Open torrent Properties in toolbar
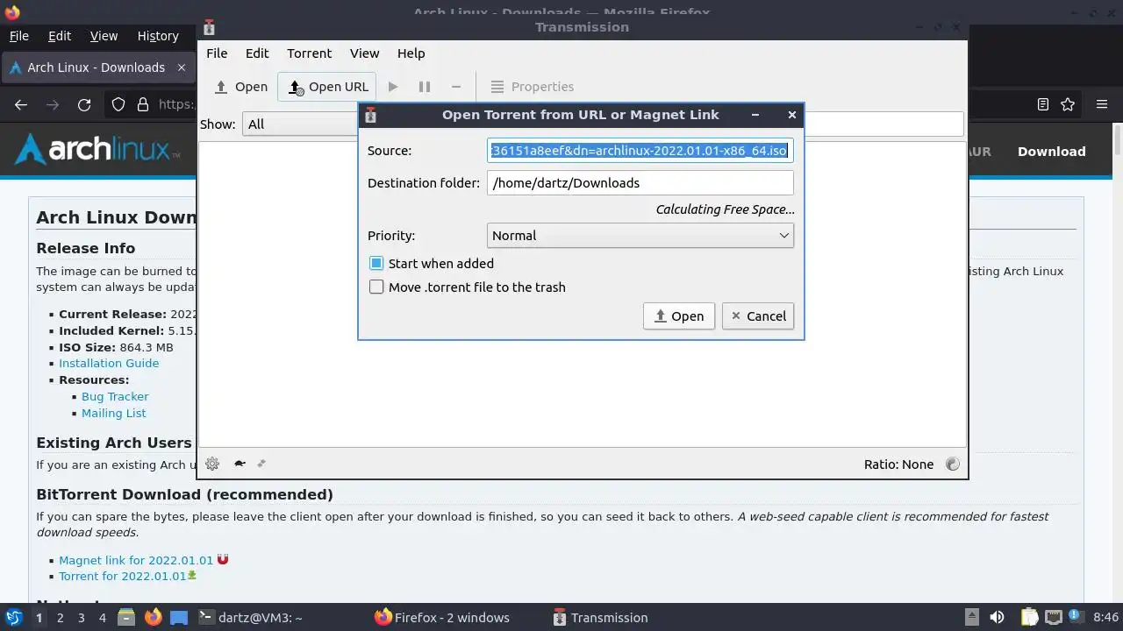The width and height of the screenshot is (1123, 631). (532, 87)
